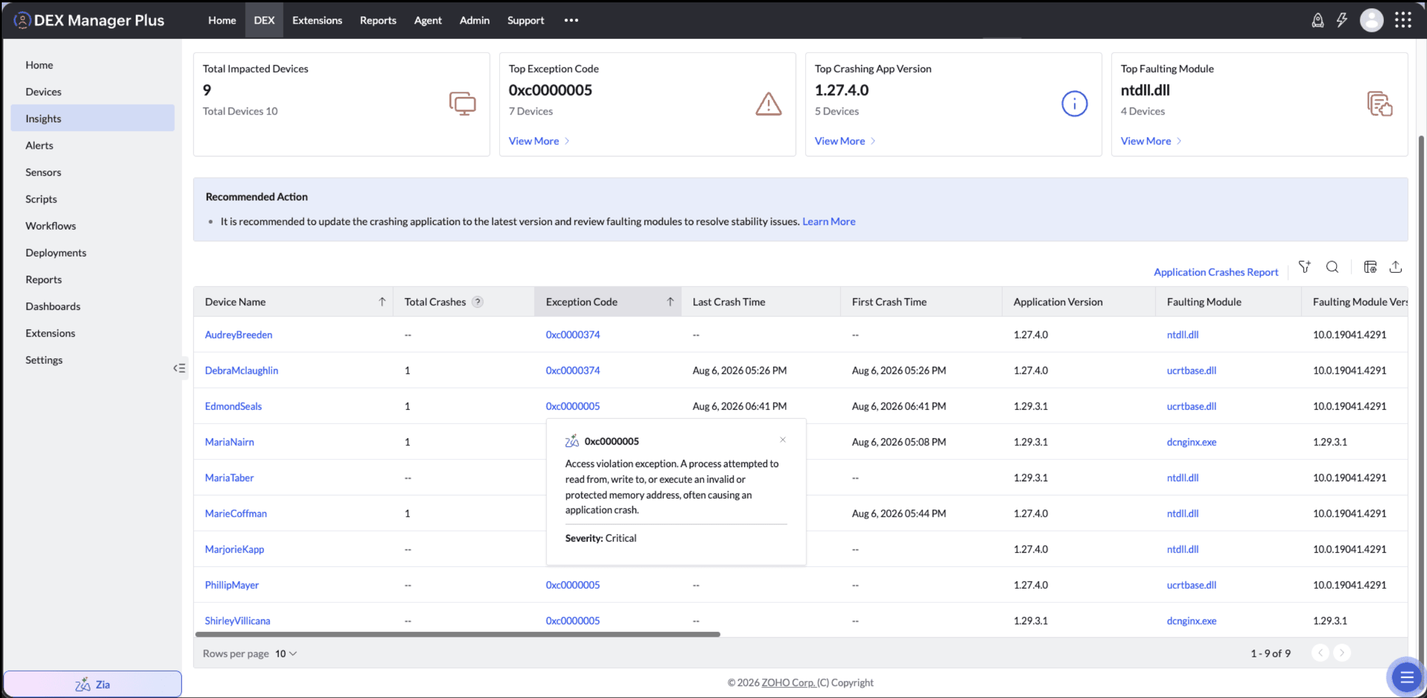Click Last Crash Time column header
The width and height of the screenshot is (1427, 698).
pyautogui.click(x=761, y=302)
